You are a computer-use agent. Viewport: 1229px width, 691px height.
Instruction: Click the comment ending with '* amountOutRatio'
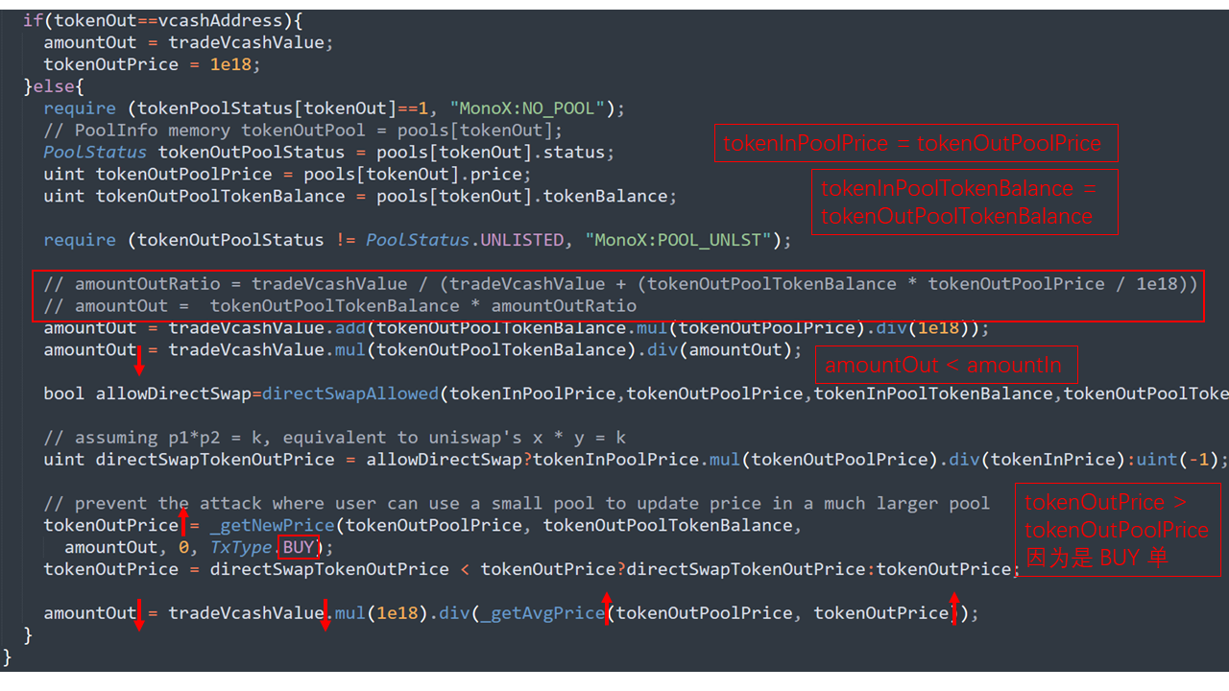(340, 306)
